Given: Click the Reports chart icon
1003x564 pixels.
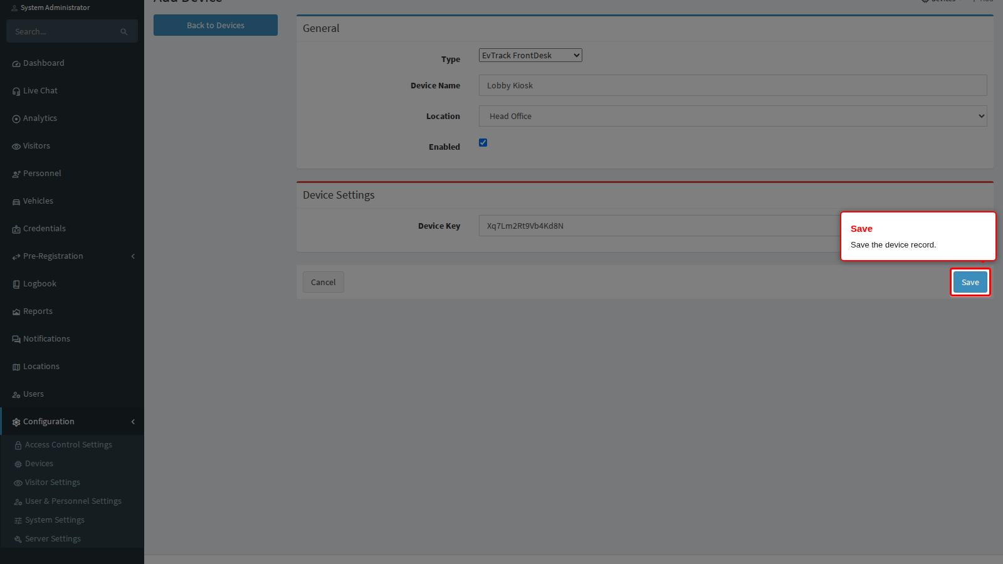Looking at the screenshot, I should (16, 312).
